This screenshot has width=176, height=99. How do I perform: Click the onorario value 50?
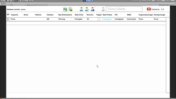88,19
